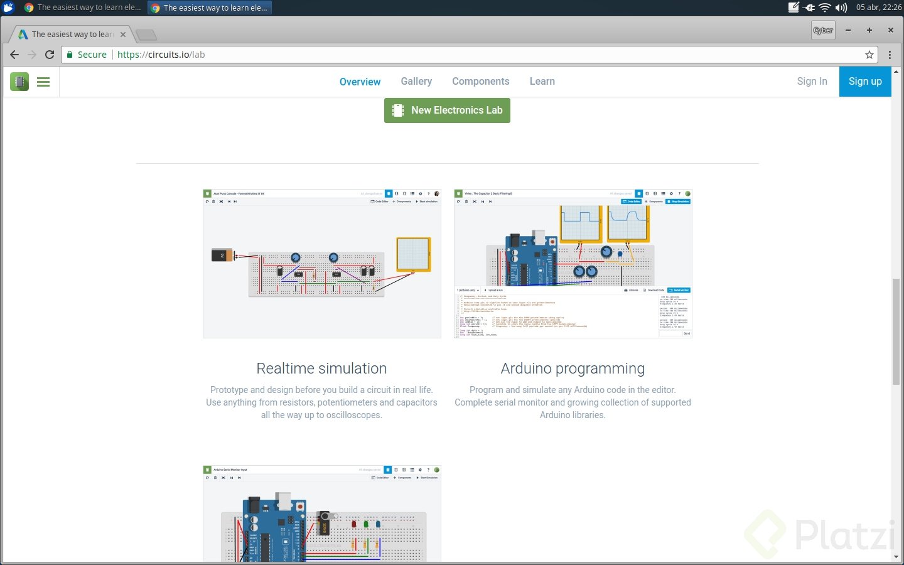Select the 'The easiest way to learn' Chrome tab

click(x=73, y=34)
